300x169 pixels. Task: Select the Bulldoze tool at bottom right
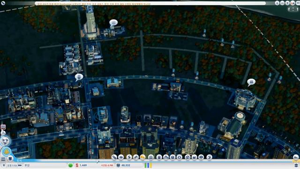pos(296,157)
